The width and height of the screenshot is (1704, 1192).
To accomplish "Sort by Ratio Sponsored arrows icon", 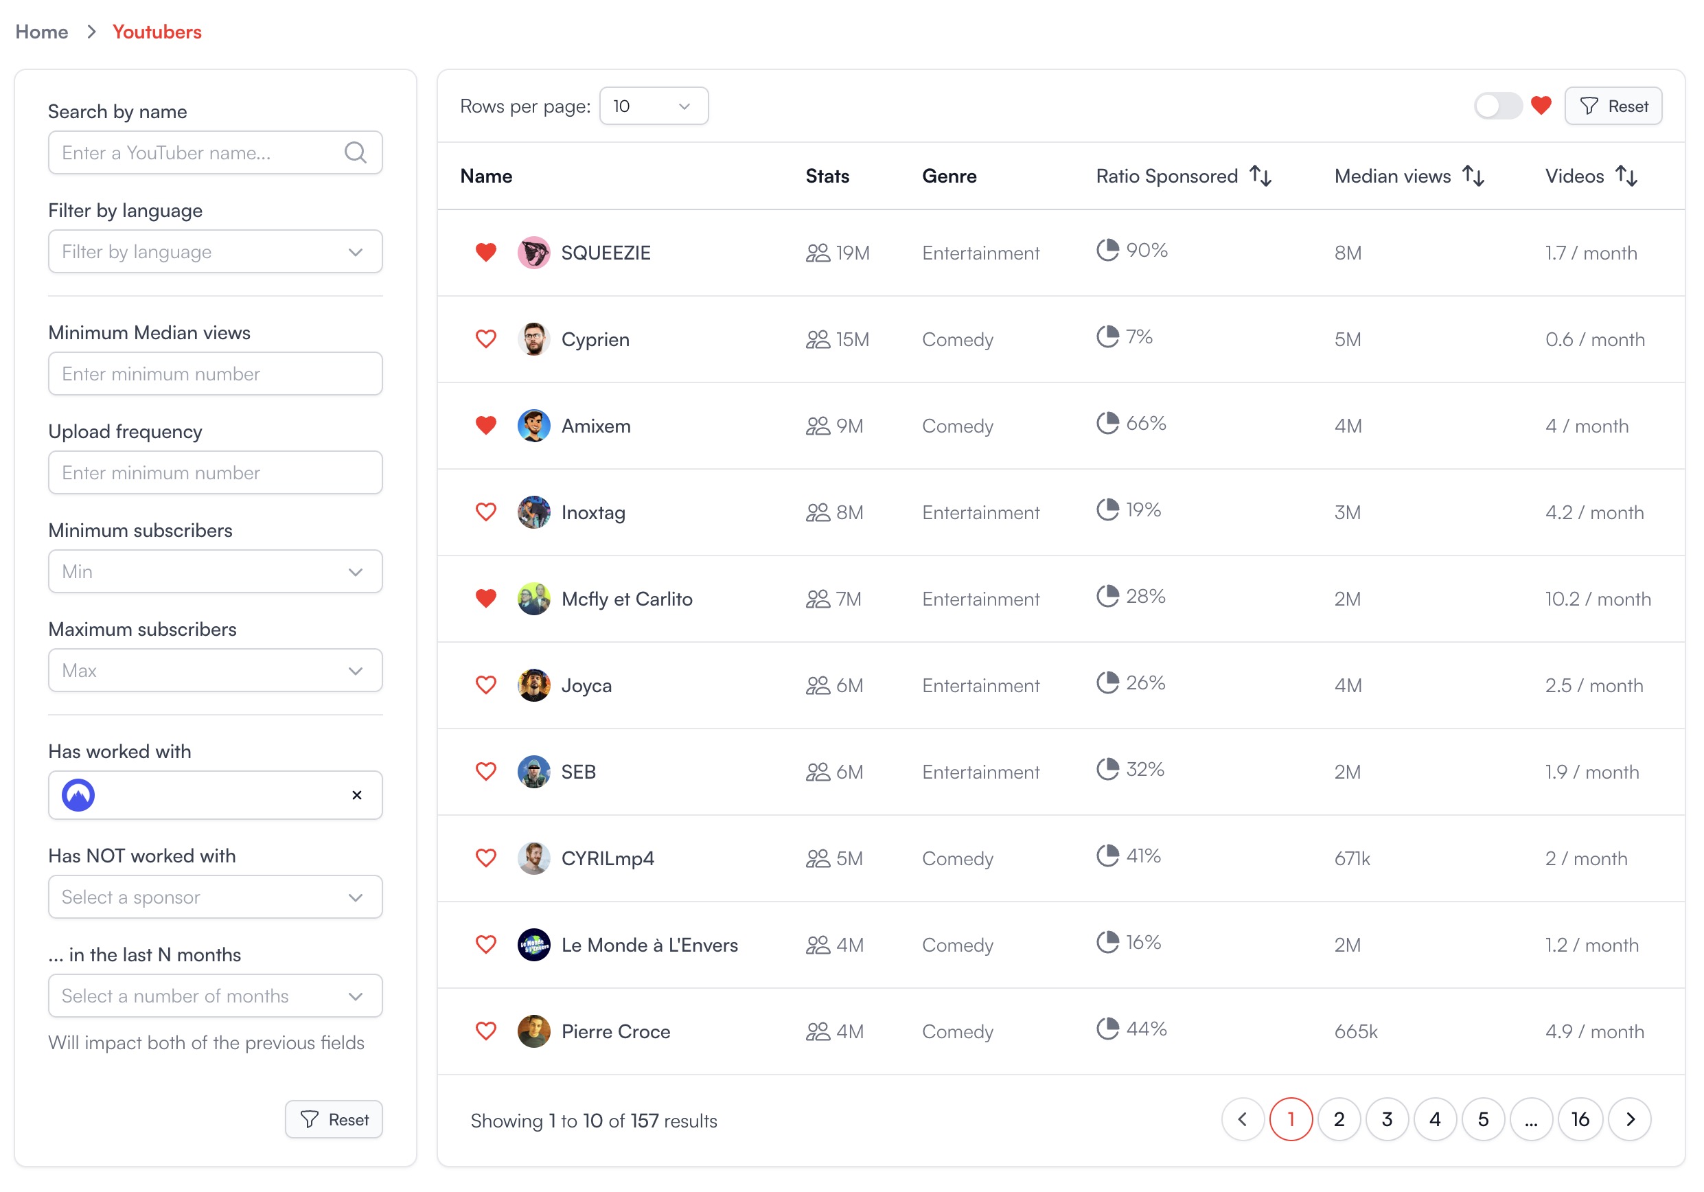I will (1260, 176).
